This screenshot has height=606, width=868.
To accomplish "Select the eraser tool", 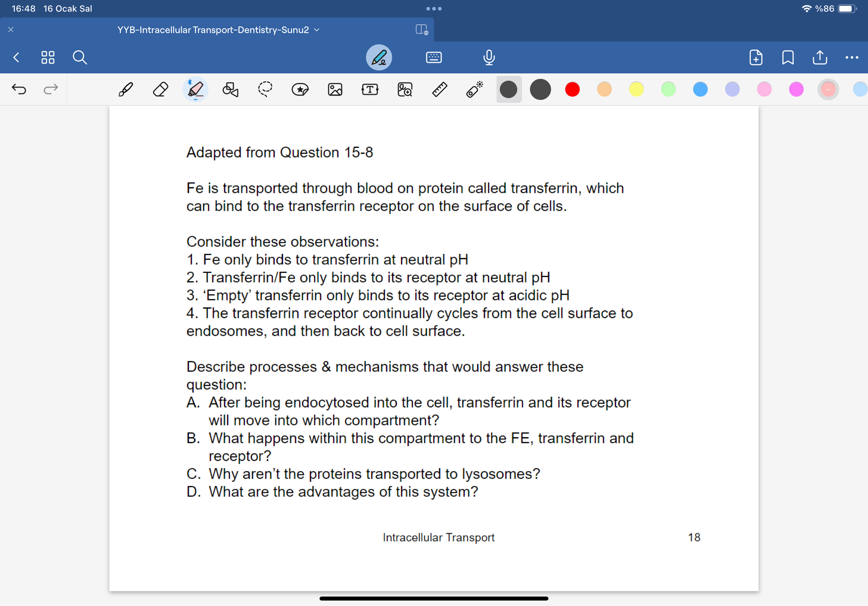I will click(160, 89).
